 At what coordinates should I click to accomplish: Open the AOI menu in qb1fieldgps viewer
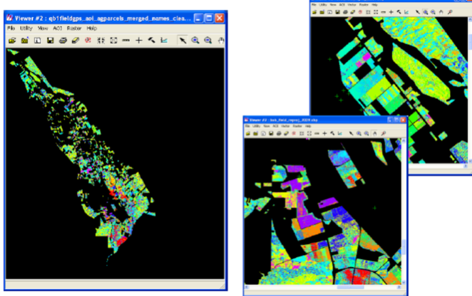(x=58, y=29)
